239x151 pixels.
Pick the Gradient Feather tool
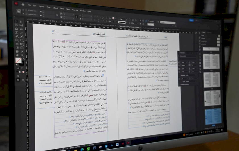[22, 48]
